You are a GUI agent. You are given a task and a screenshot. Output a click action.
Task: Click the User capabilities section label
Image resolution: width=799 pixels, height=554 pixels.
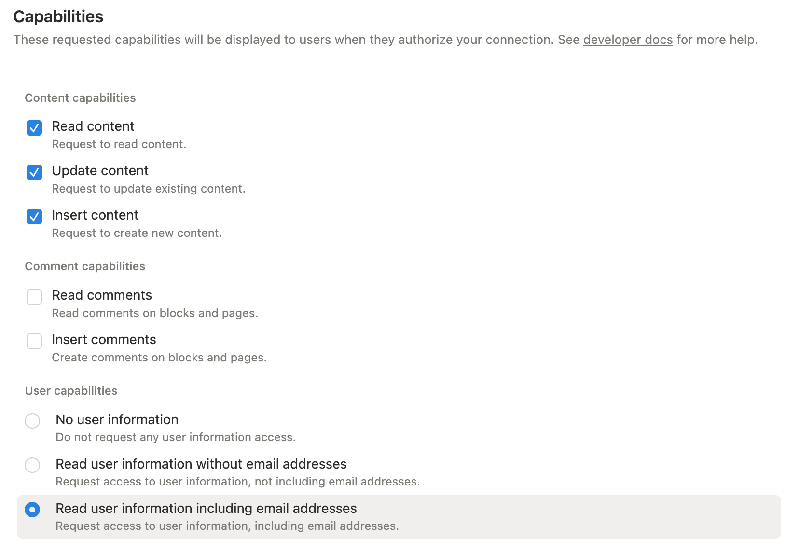71,391
